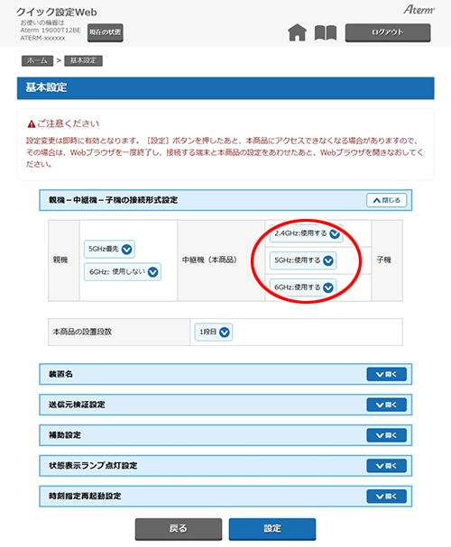Viewport: 451px width, 547px height.
Task: Open the 5GHz優先 dropdown
Action: (x=109, y=249)
